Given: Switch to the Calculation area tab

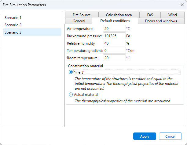Looking at the screenshot, I should click(119, 15).
